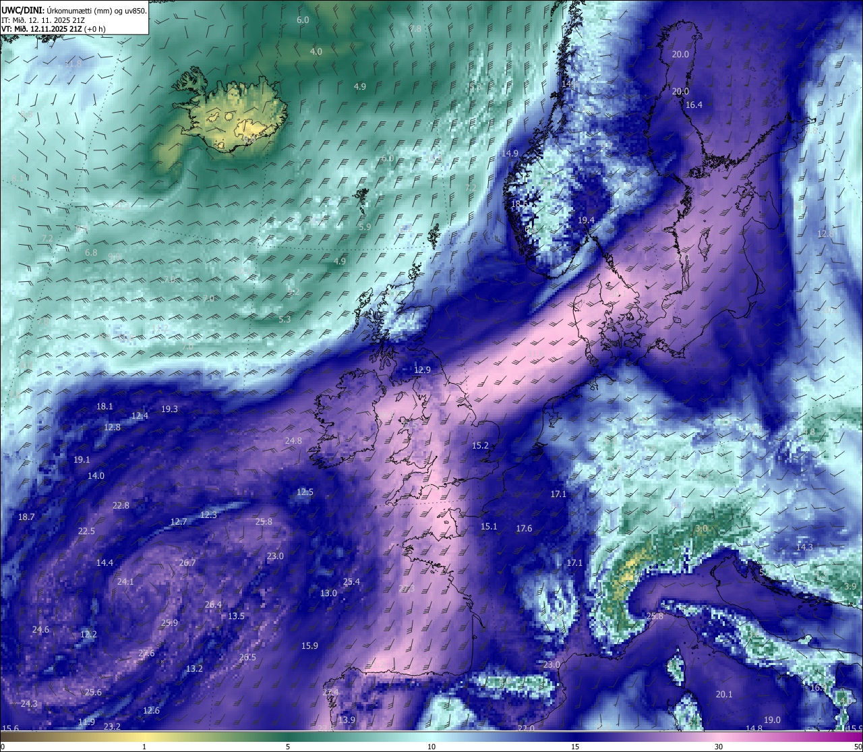Screen dimensions: 863x752
Task: Click the 14.3 value over the Balkans
Action: (x=804, y=548)
